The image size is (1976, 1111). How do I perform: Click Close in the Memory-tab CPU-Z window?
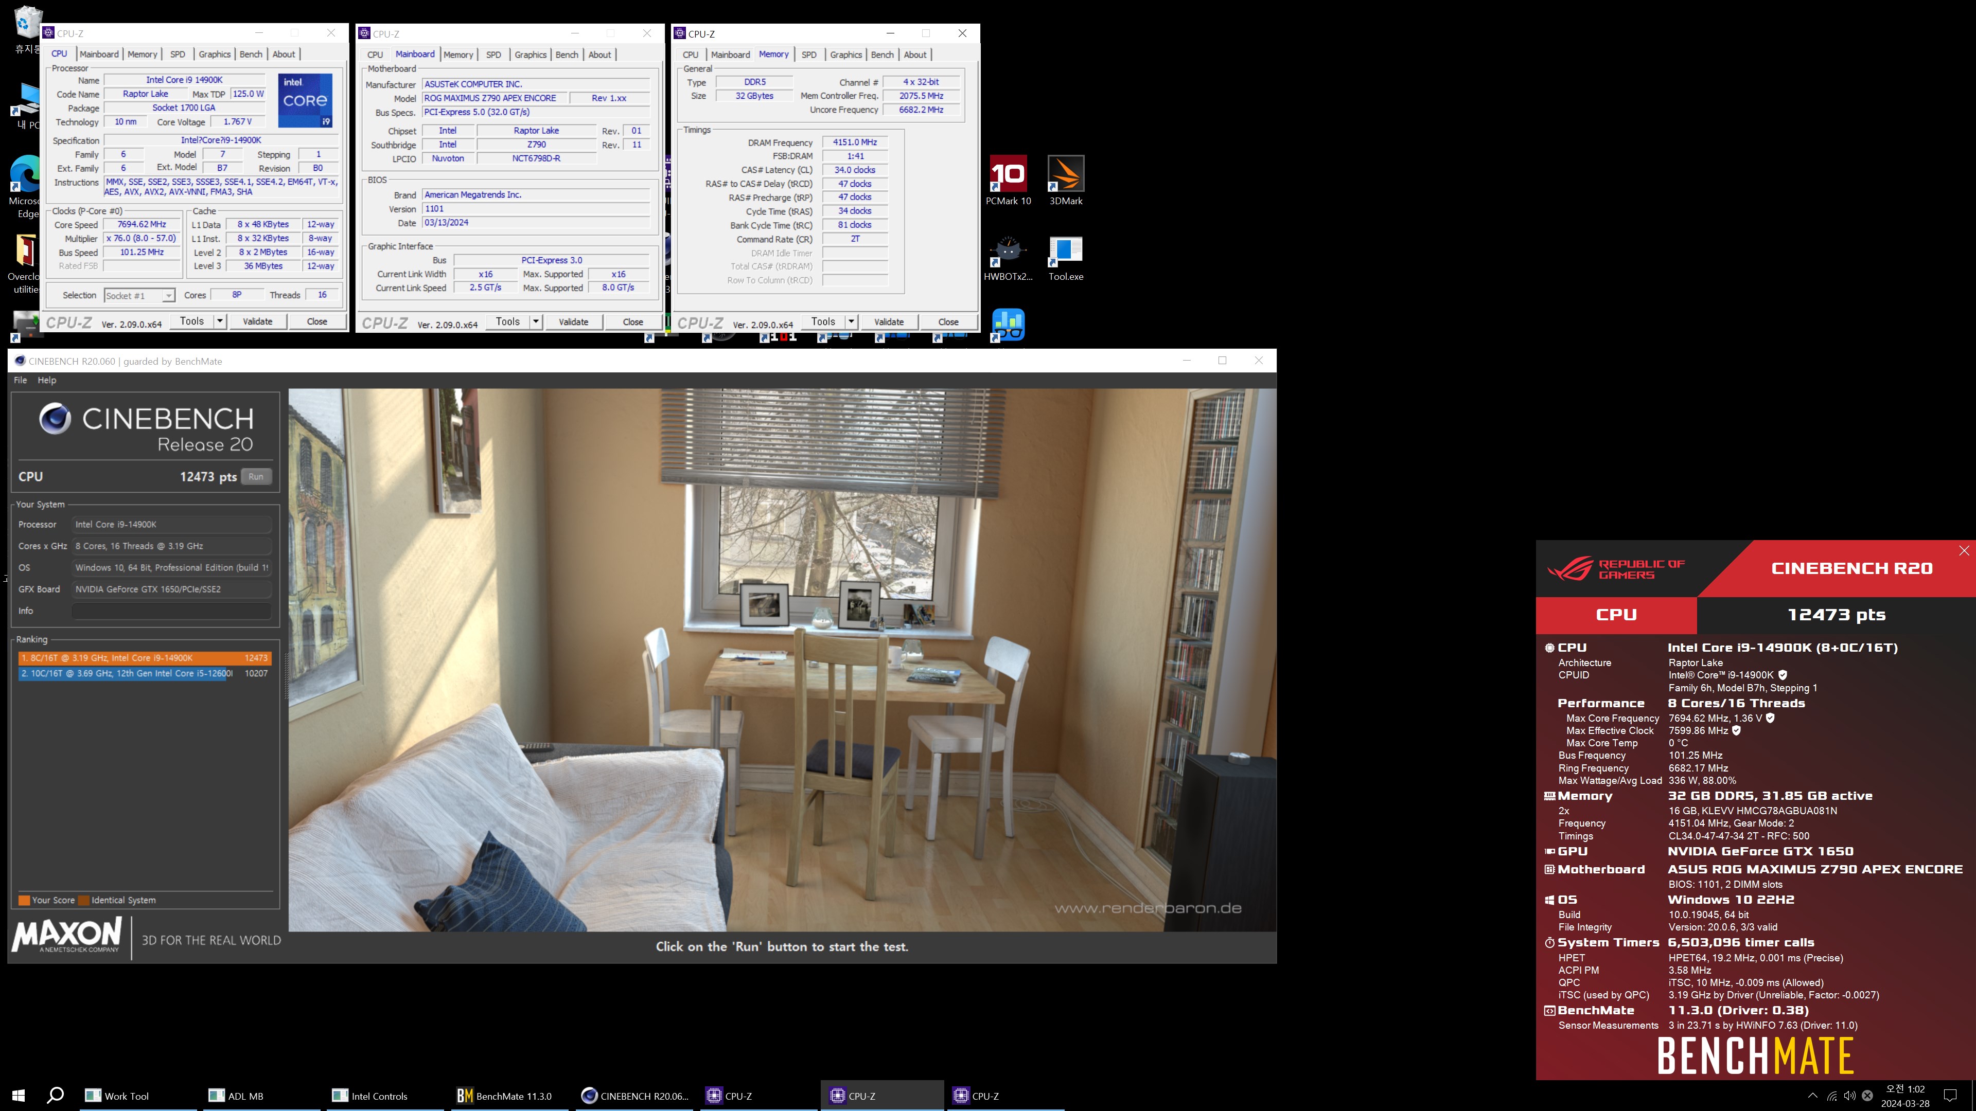948,321
